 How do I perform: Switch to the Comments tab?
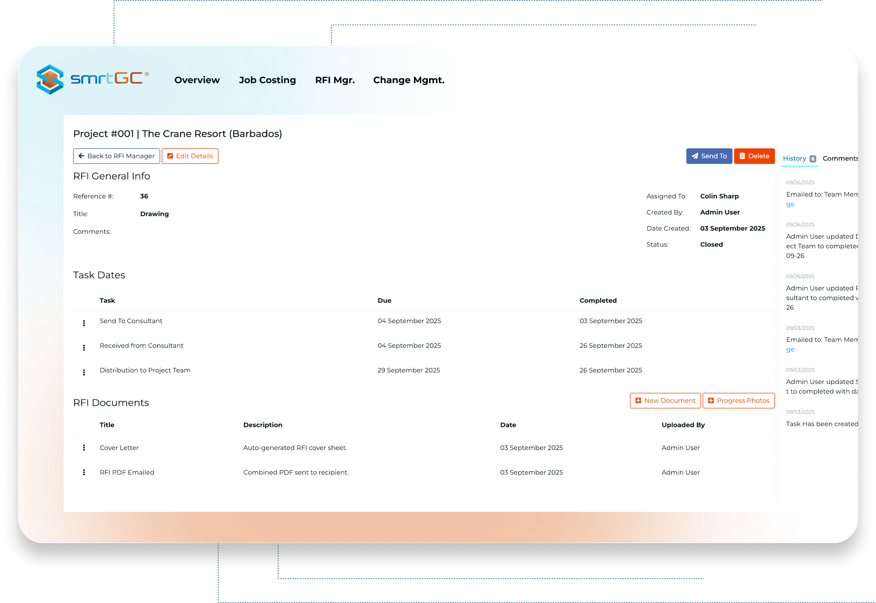840,159
